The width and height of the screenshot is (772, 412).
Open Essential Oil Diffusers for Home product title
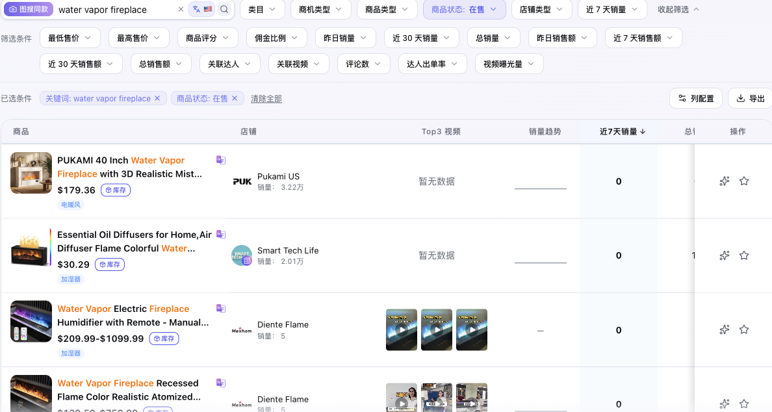(x=135, y=241)
